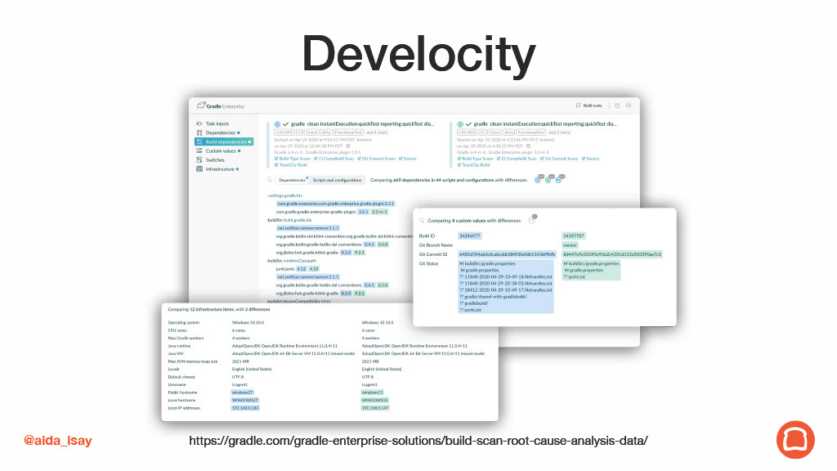The image size is (837, 471).
Task: Open Custom values in the sidebar
Action: point(221,150)
